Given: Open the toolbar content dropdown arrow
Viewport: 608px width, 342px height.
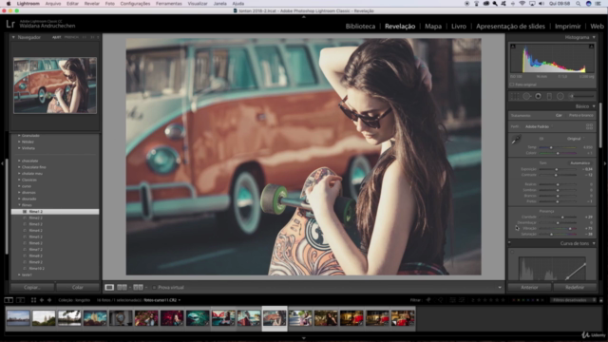Looking at the screenshot, I should (x=500, y=287).
